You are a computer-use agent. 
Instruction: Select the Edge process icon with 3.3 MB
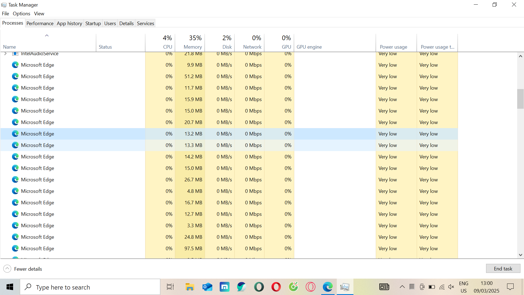click(15, 226)
